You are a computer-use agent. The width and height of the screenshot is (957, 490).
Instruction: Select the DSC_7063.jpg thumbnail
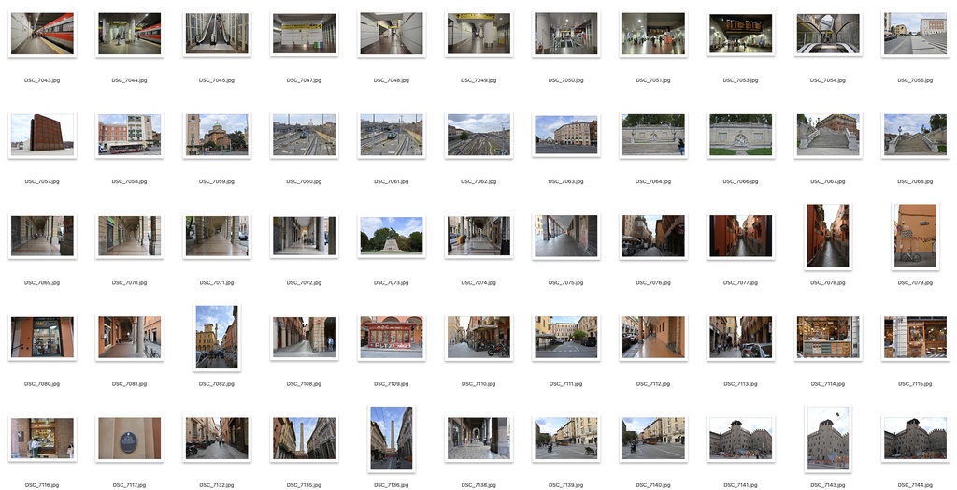pyautogui.click(x=565, y=135)
